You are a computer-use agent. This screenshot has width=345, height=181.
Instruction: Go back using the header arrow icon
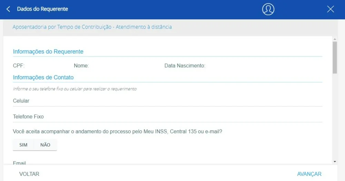pyautogui.click(x=8, y=9)
